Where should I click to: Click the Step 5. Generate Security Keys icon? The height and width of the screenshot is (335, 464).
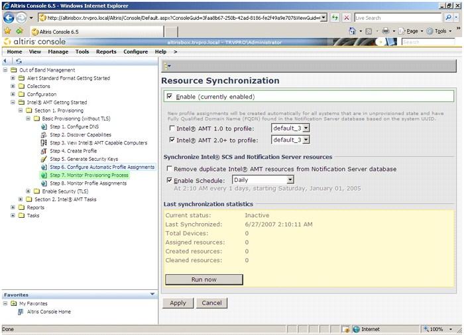[x=44, y=159]
